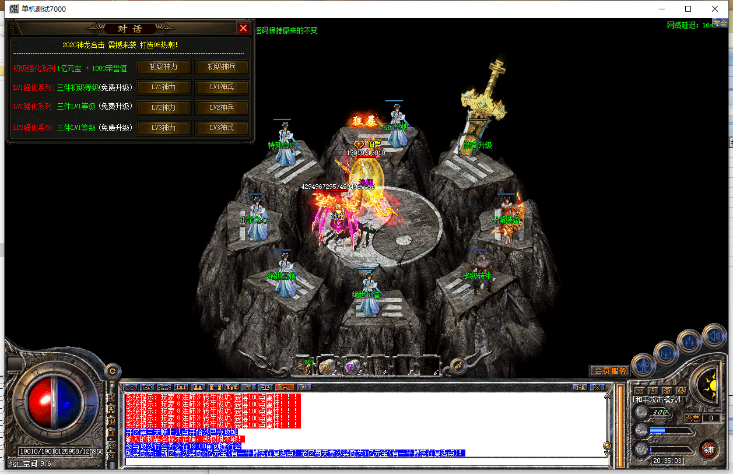Click the 师 button in chat toolbar
This screenshot has width=733, height=474.
(304, 387)
